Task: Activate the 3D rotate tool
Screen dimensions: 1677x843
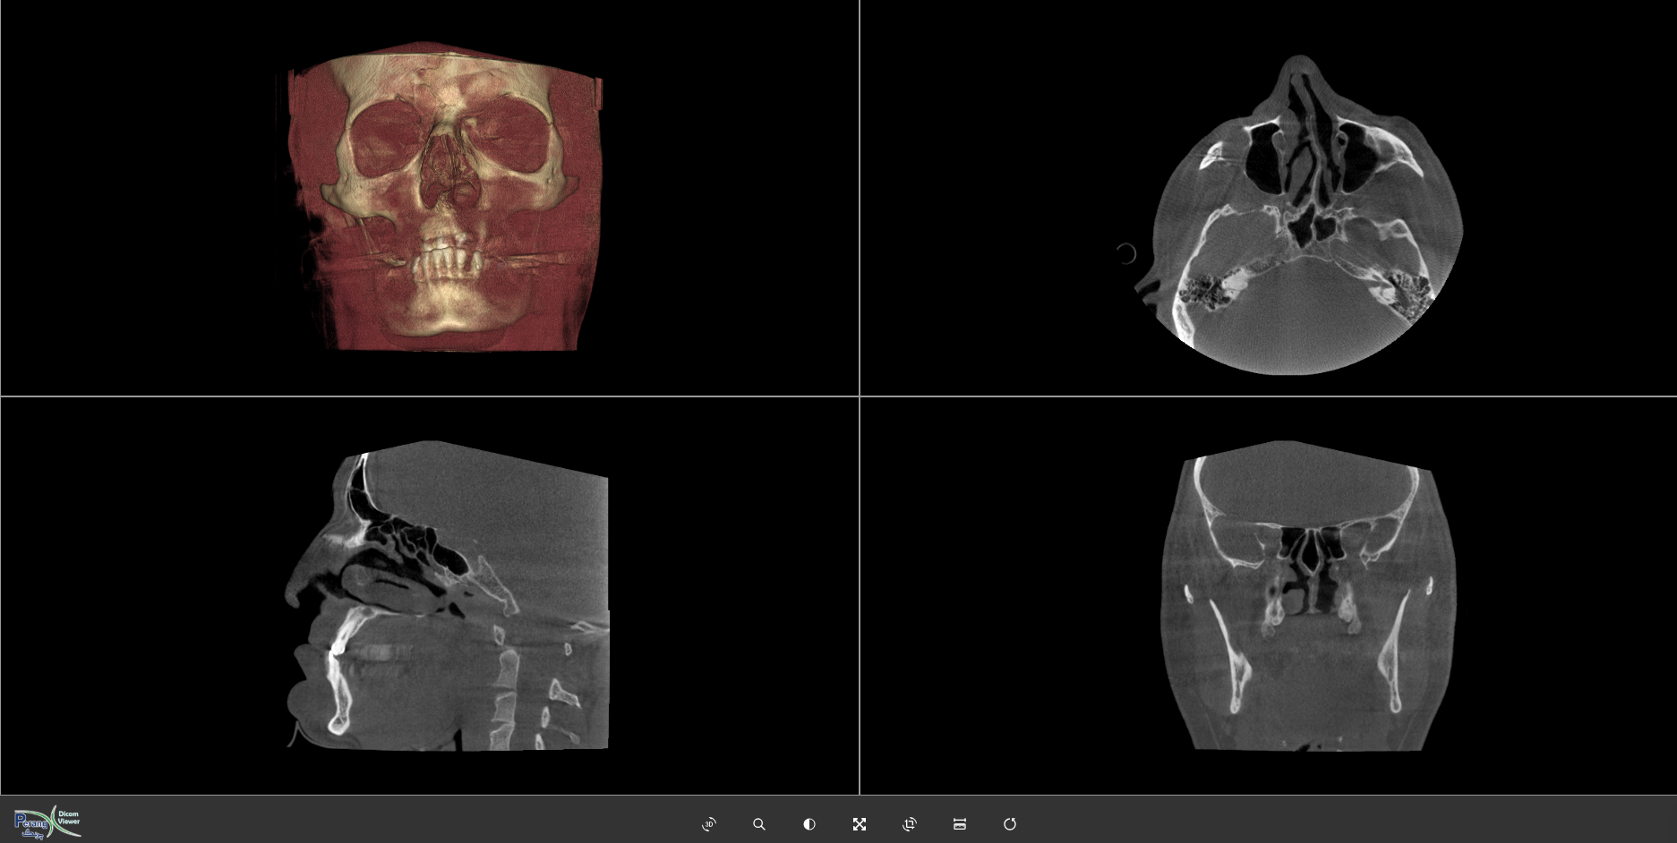Action: point(709,824)
